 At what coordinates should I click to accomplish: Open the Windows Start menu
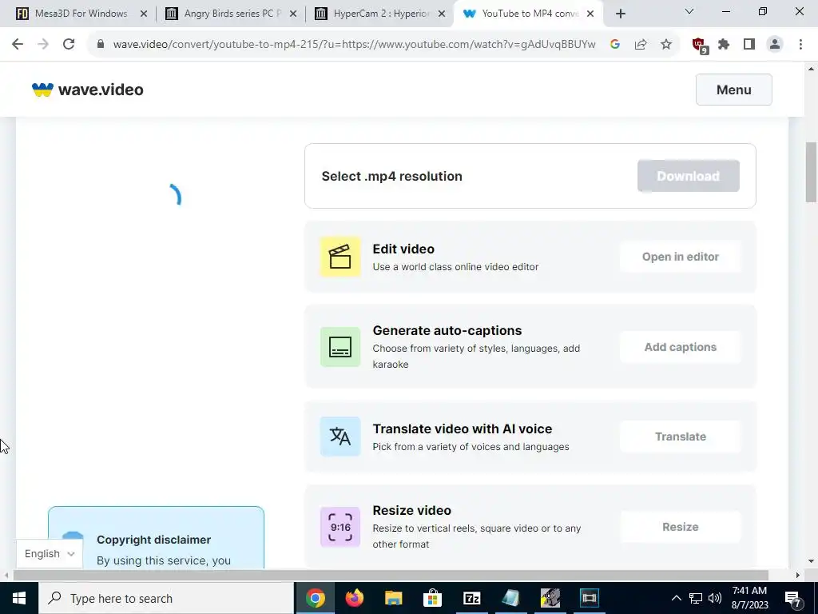19,598
